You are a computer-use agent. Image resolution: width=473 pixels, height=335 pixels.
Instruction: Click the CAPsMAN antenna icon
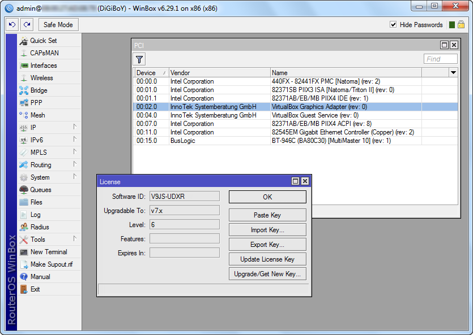pos(24,53)
